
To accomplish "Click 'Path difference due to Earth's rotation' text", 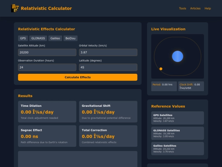I will click(44, 142).
